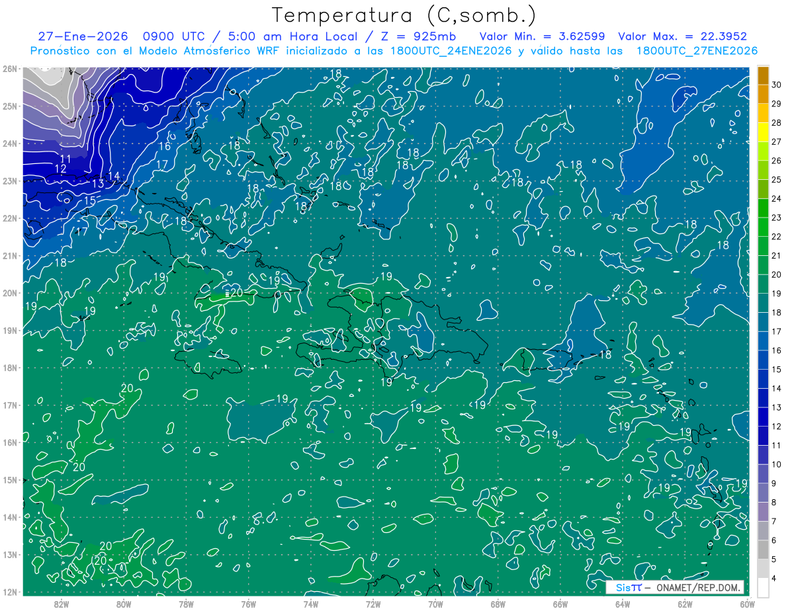Click the 20N latitude axis label

9,293
